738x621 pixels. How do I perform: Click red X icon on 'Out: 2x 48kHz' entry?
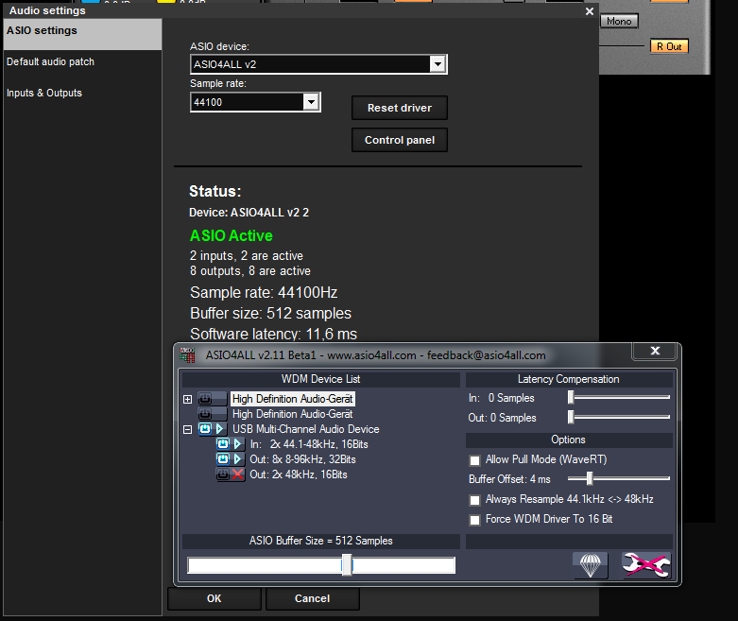(x=237, y=474)
